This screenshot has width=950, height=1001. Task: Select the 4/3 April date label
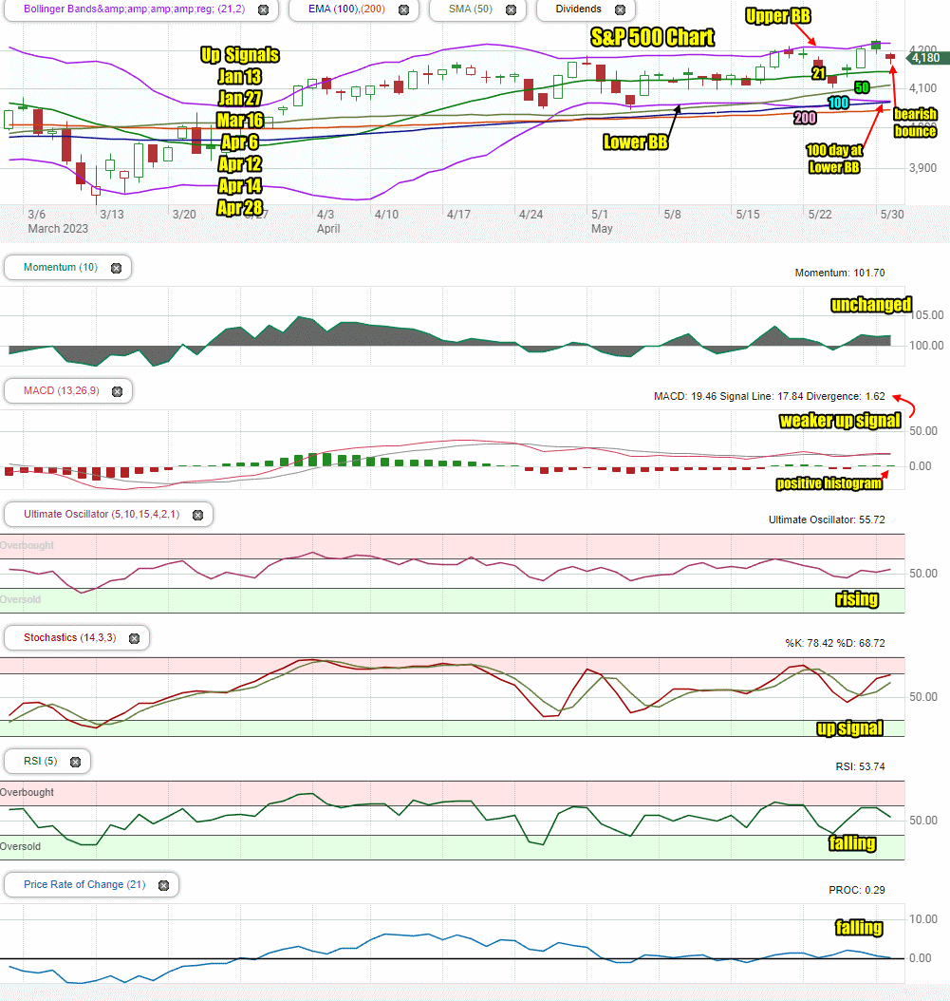328,221
